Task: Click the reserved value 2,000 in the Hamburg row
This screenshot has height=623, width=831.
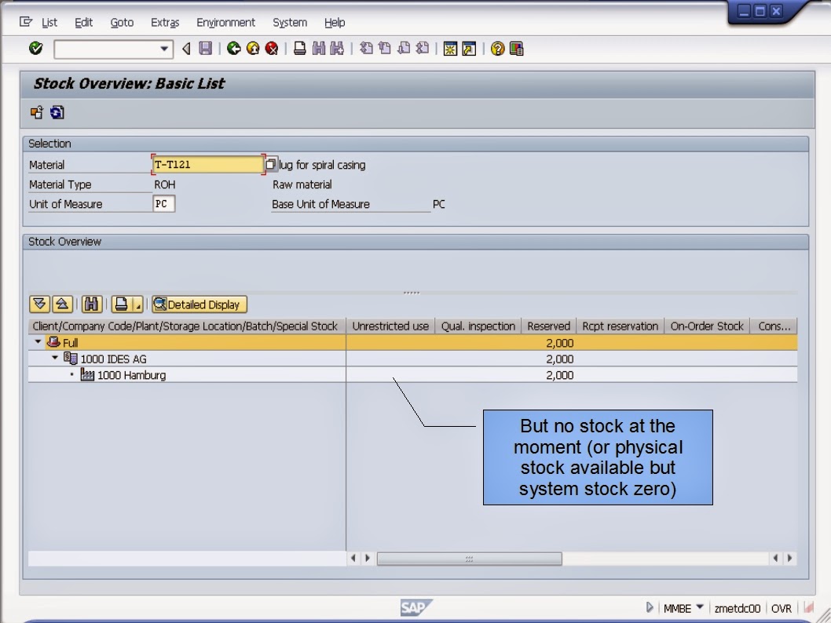Action: [560, 375]
